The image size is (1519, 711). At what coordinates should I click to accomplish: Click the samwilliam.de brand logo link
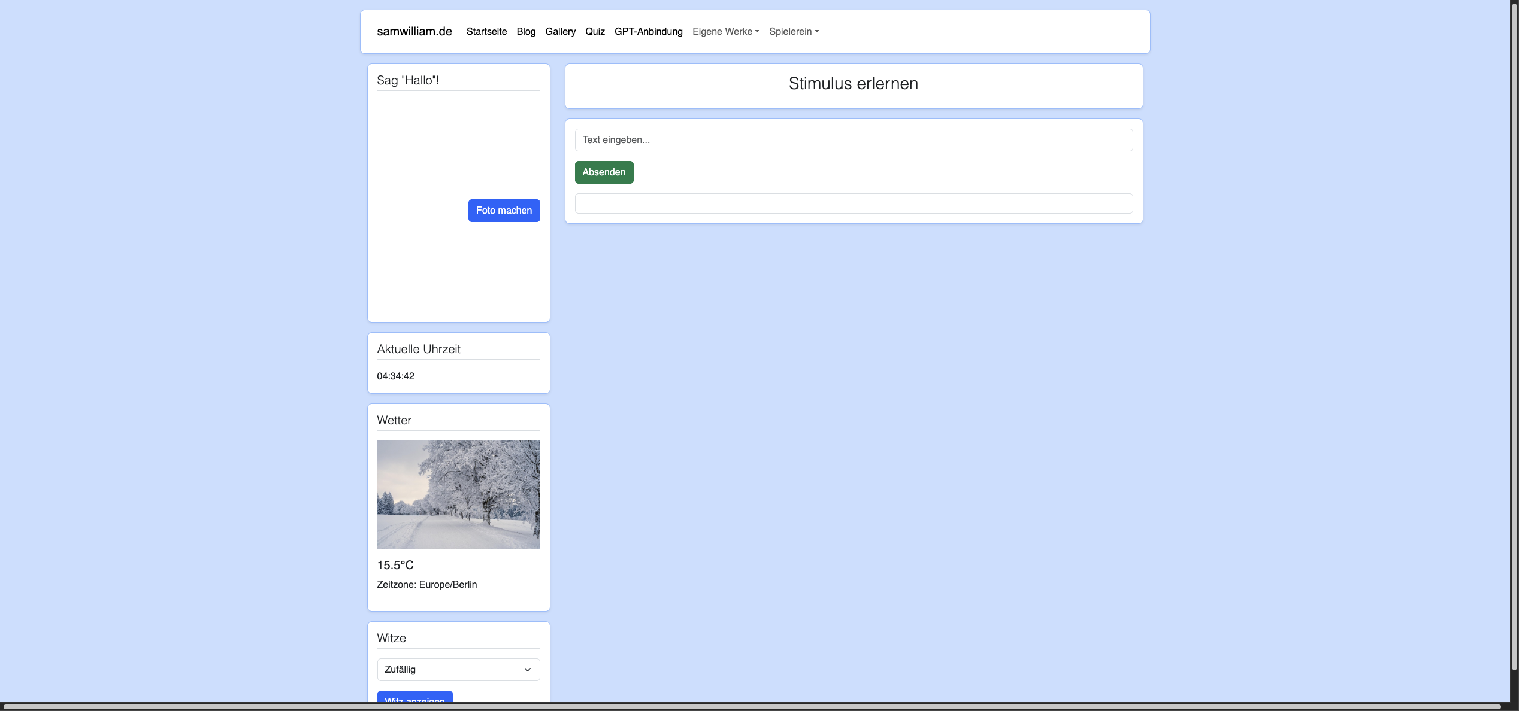(414, 31)
